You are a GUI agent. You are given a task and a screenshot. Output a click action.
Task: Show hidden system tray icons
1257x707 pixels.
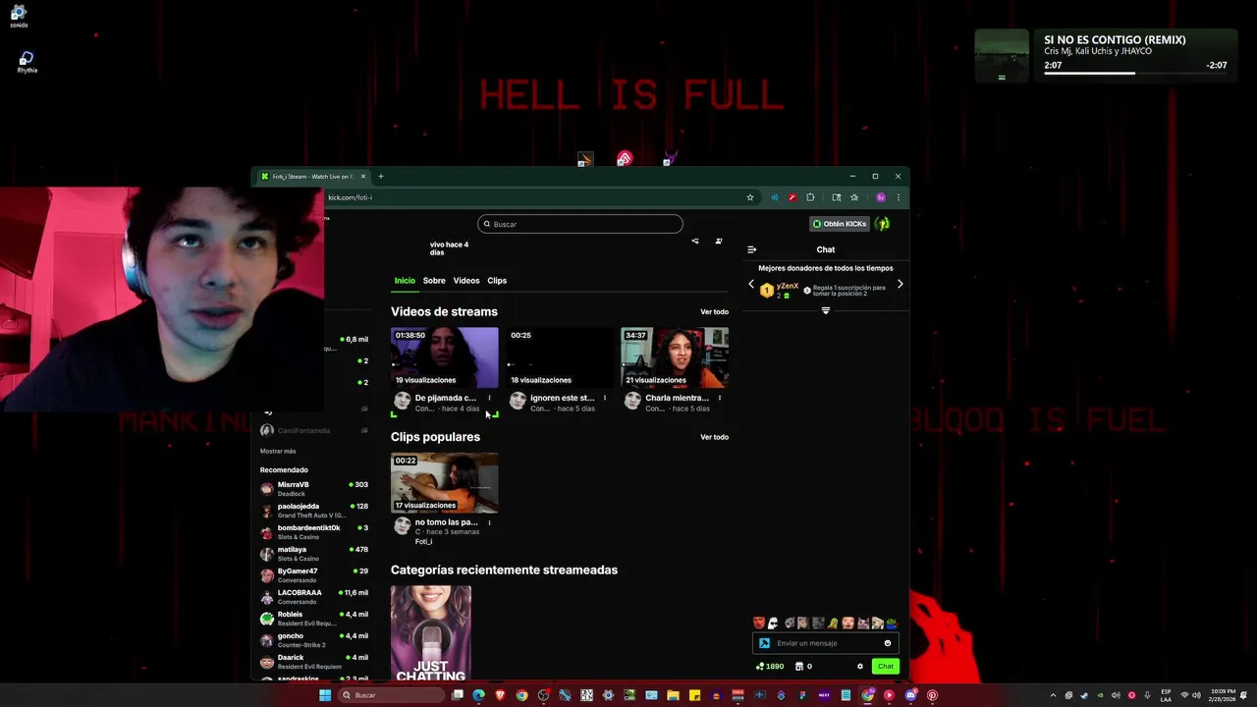click(x=1053, y=695)
